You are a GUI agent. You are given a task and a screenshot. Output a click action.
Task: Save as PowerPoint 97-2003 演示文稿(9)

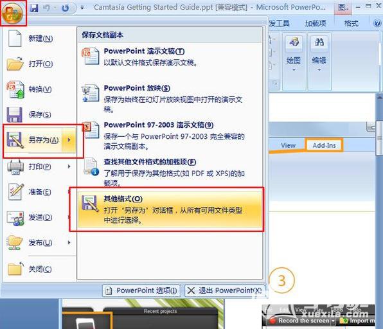(x=170, y=136)
